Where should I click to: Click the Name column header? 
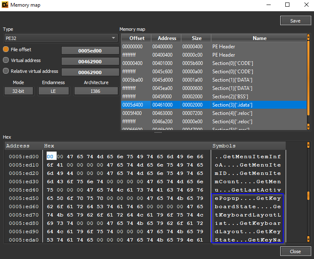click(x=259, y=38)
